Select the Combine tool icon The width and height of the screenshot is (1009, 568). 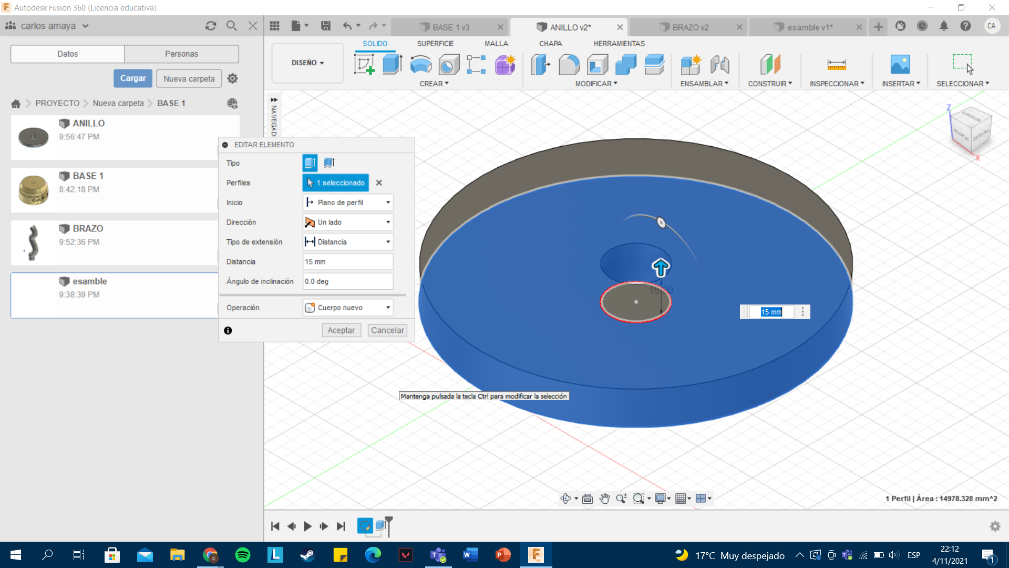point(626,65)
